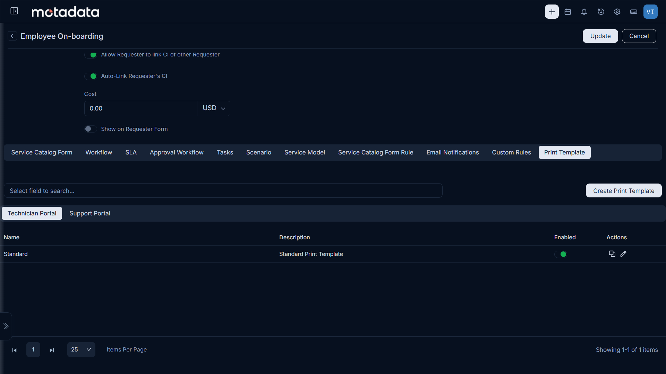The height and width of the screenshot is (374, 666).
Task: Click the Standard Print Template description
Action: pos(311,254)
